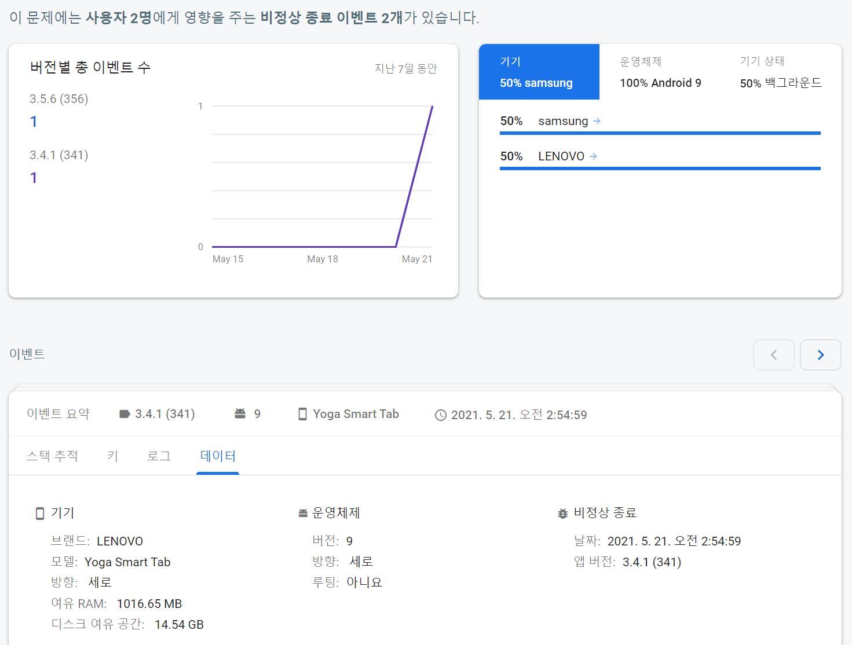Open the 로그 tab
This screenshot has width=852, height=645.
click(x=159, y=456)
